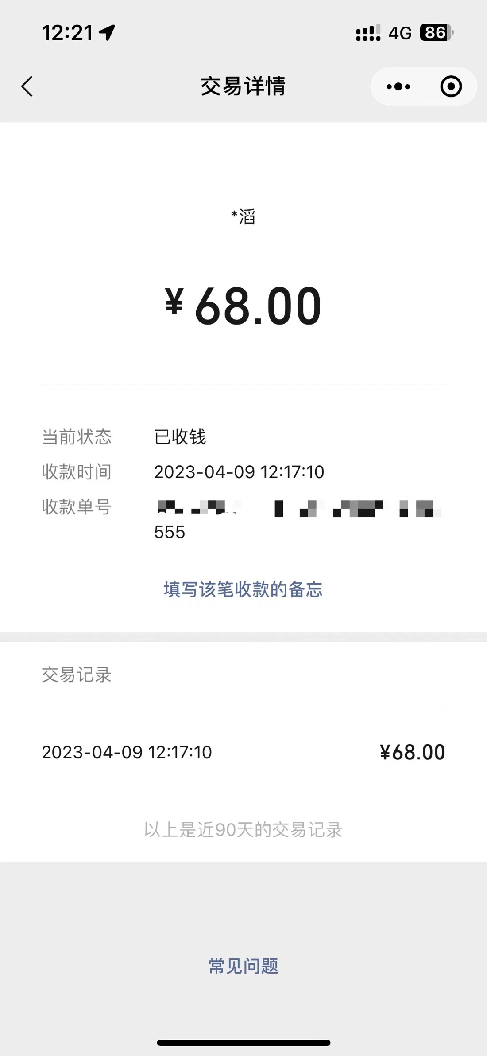
Task: Tap the large ¥68.00 amount
Action: (258, 306)
